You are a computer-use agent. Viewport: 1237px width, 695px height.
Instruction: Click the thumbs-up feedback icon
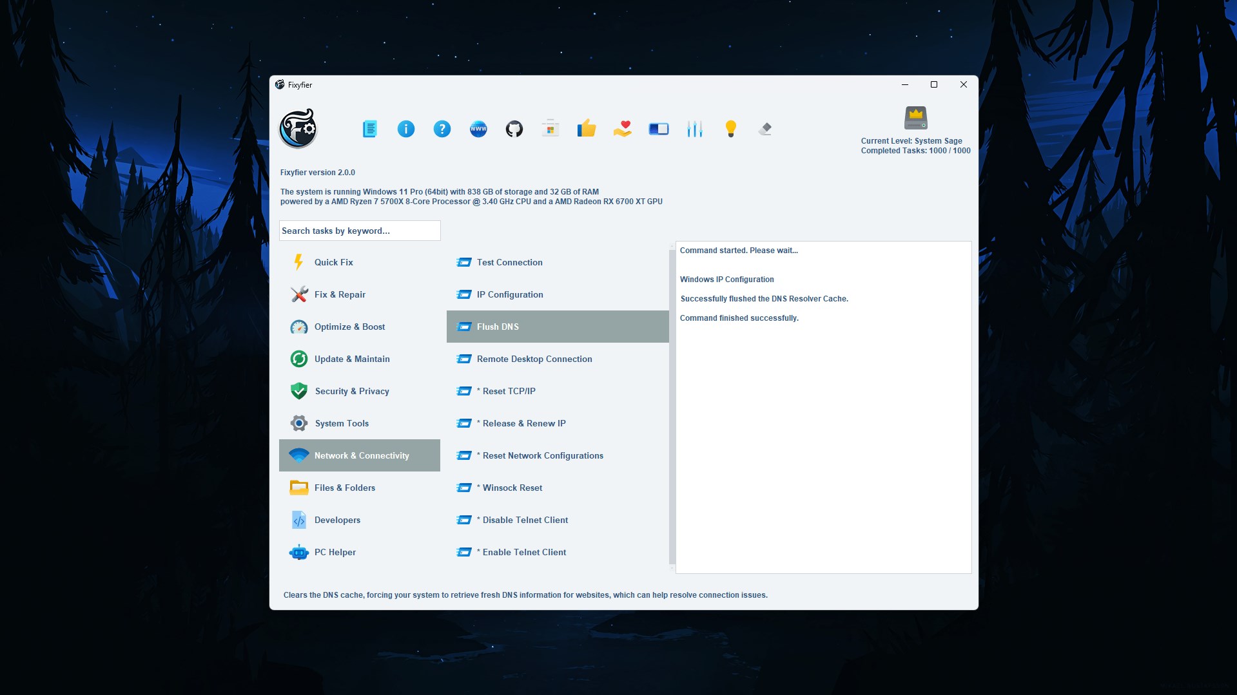coord(587,129)
